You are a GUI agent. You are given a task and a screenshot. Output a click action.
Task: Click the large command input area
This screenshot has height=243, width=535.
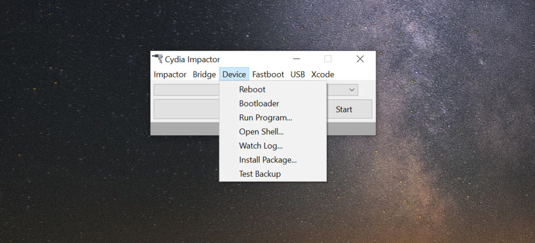187,109
